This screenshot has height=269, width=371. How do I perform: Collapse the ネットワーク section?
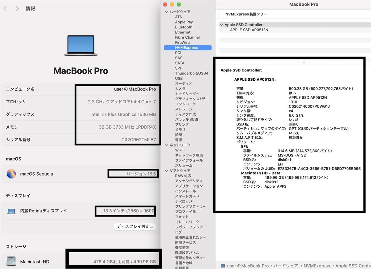click(x=167, y=145)
